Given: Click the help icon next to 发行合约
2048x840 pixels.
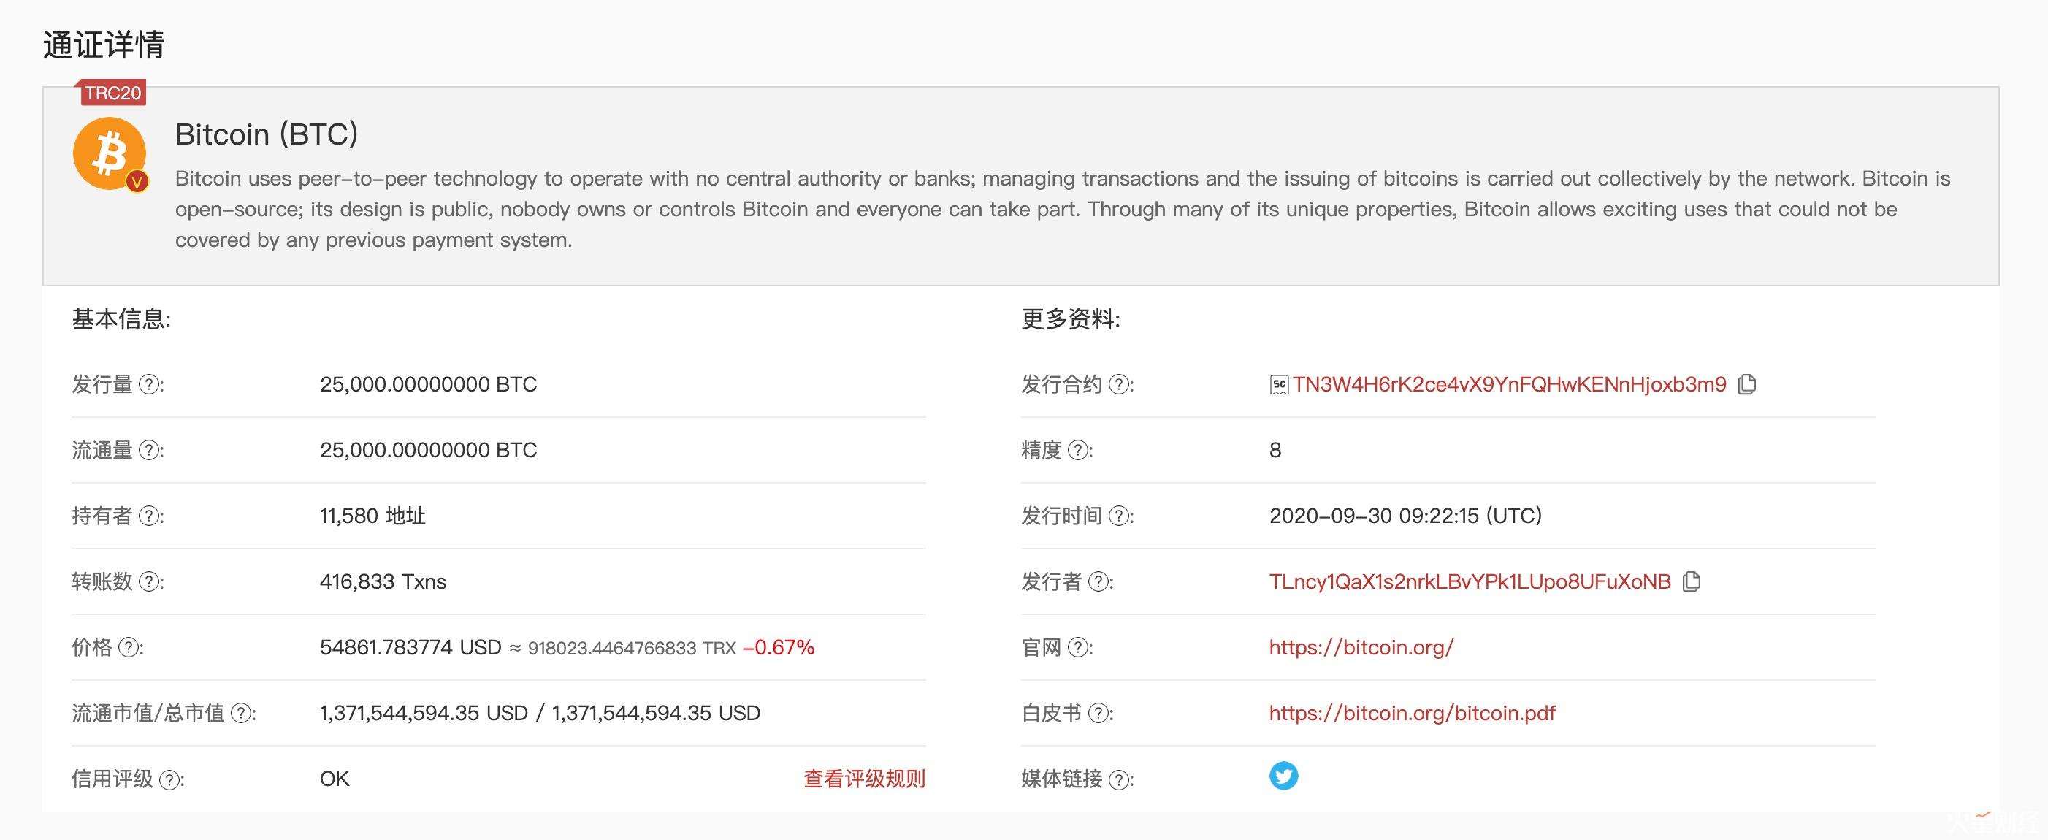Looking at the screenshot, I should (1120, 384).
